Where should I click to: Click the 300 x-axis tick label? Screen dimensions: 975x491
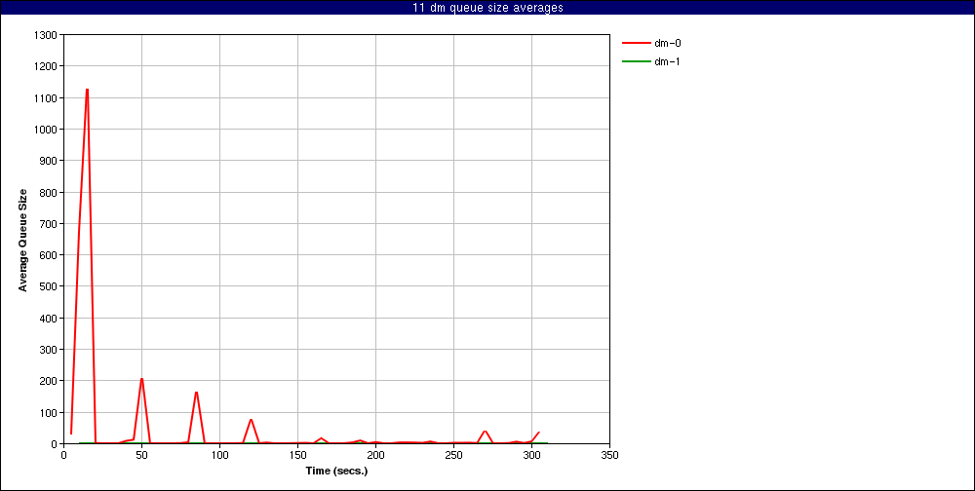tap(531, 455)
